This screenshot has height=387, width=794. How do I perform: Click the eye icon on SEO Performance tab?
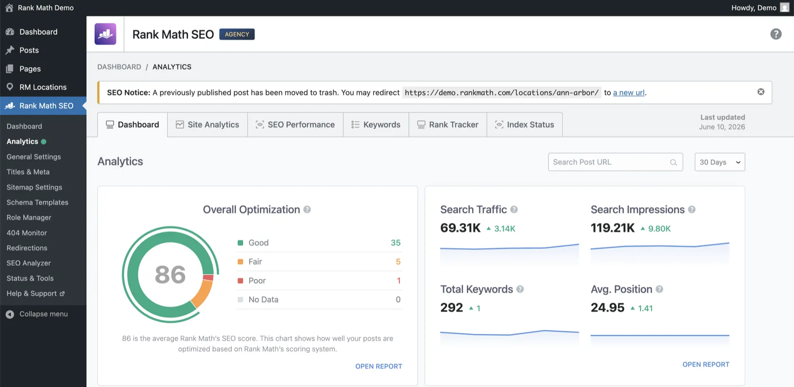(x=260, y=125)
